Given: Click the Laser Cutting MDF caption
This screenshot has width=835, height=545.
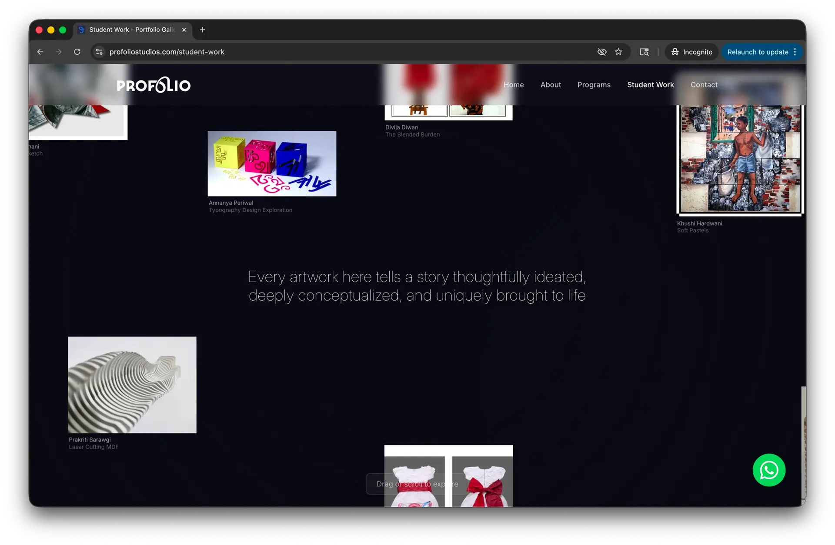Looking at the screenshot, I should tap(94, 447).
